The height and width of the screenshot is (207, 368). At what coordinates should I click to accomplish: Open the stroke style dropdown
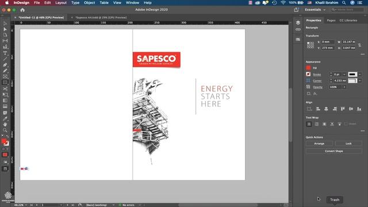tap(359, 74)
